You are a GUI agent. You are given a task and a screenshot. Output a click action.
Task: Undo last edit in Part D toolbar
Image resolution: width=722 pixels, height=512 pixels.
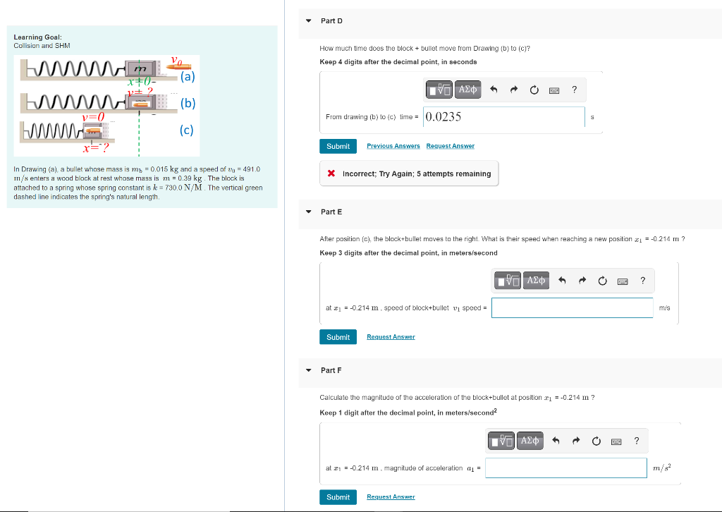[494, 90]
